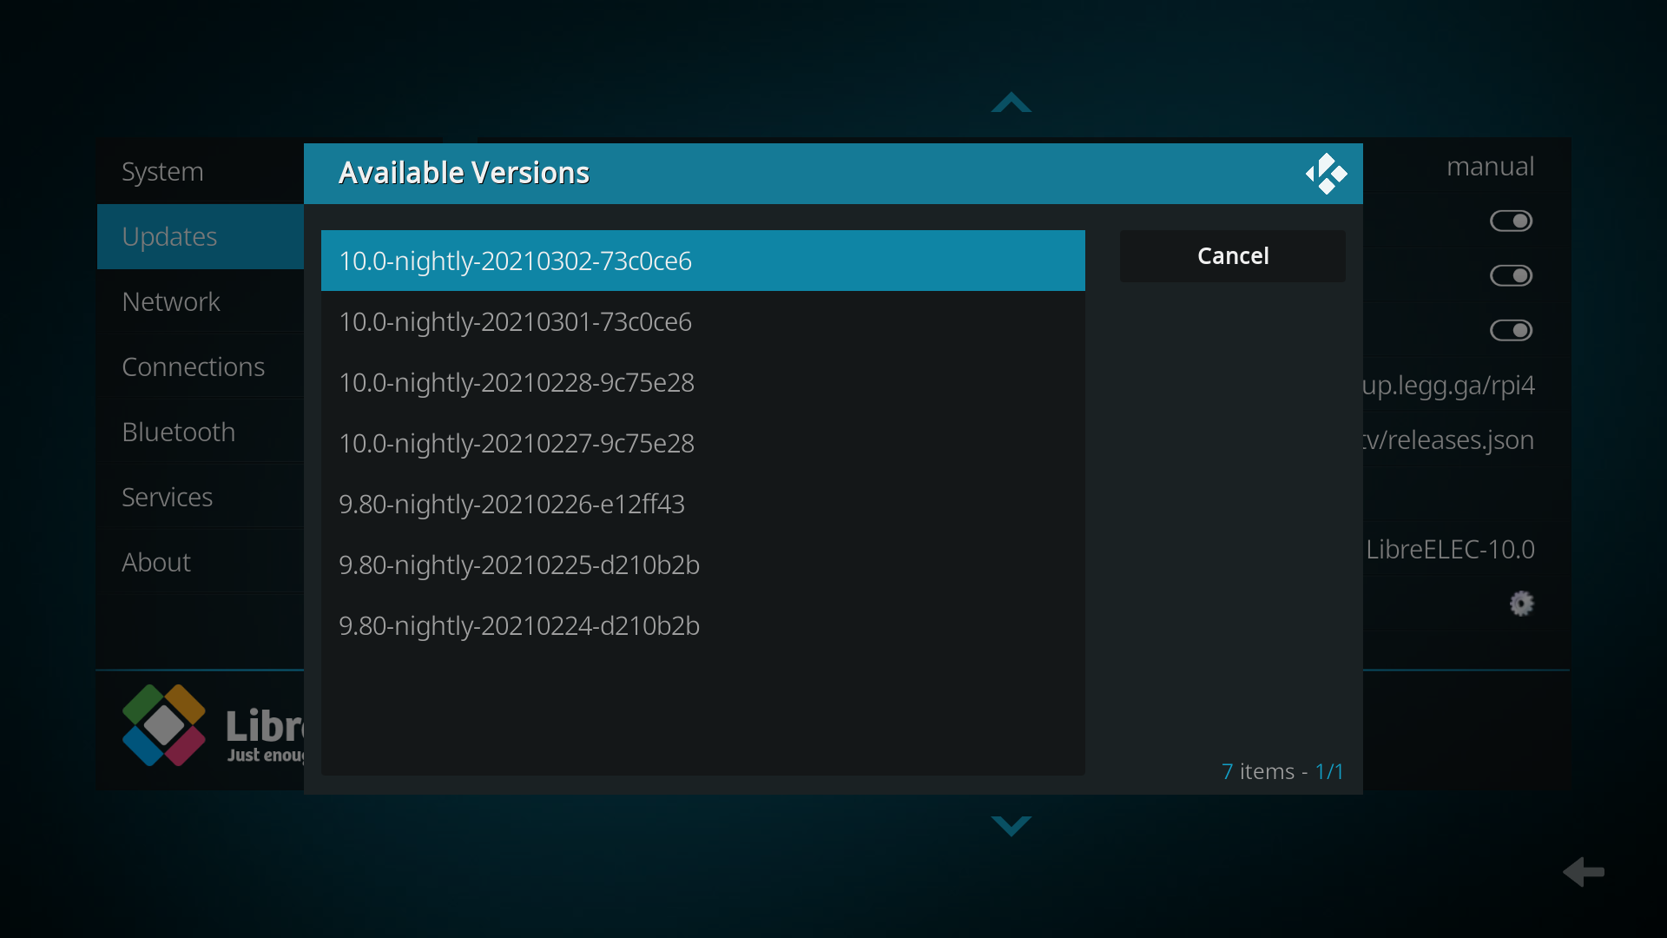Open the Network settings section
Image resolution: width=1667 pixels, height=938 pixels.
tap(171, 302)
